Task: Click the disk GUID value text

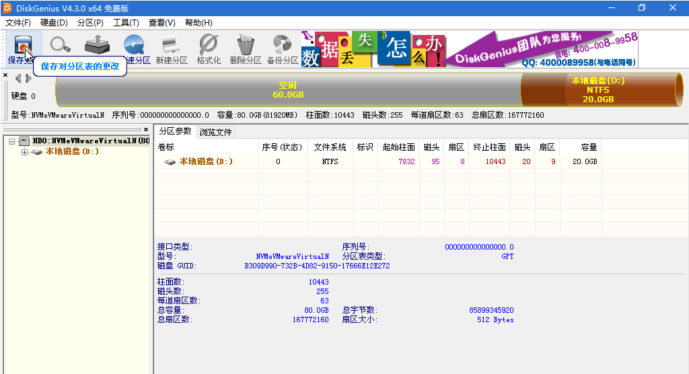Action: 318,266
